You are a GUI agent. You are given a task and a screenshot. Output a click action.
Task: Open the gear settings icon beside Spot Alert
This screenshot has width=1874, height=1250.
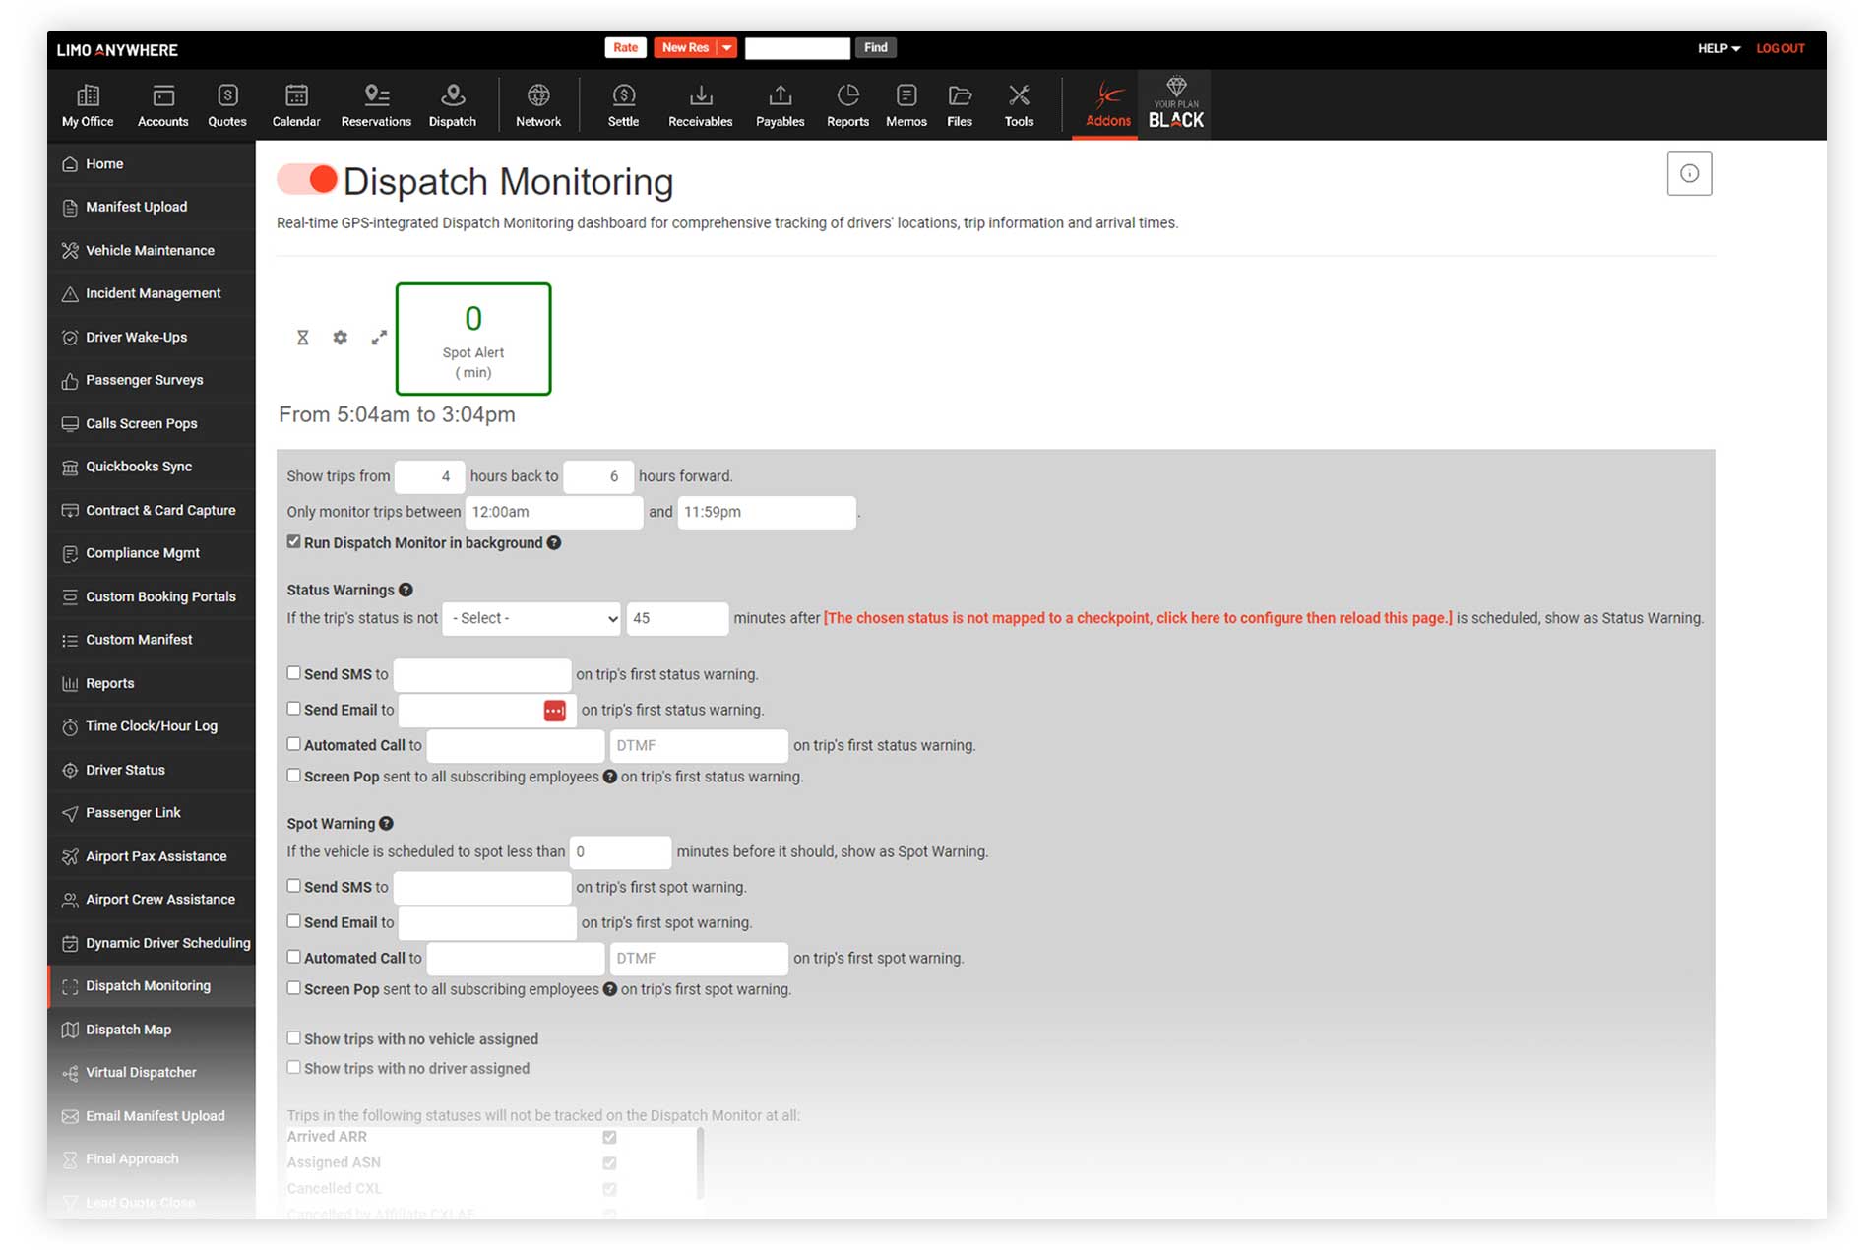click(341, 338)
